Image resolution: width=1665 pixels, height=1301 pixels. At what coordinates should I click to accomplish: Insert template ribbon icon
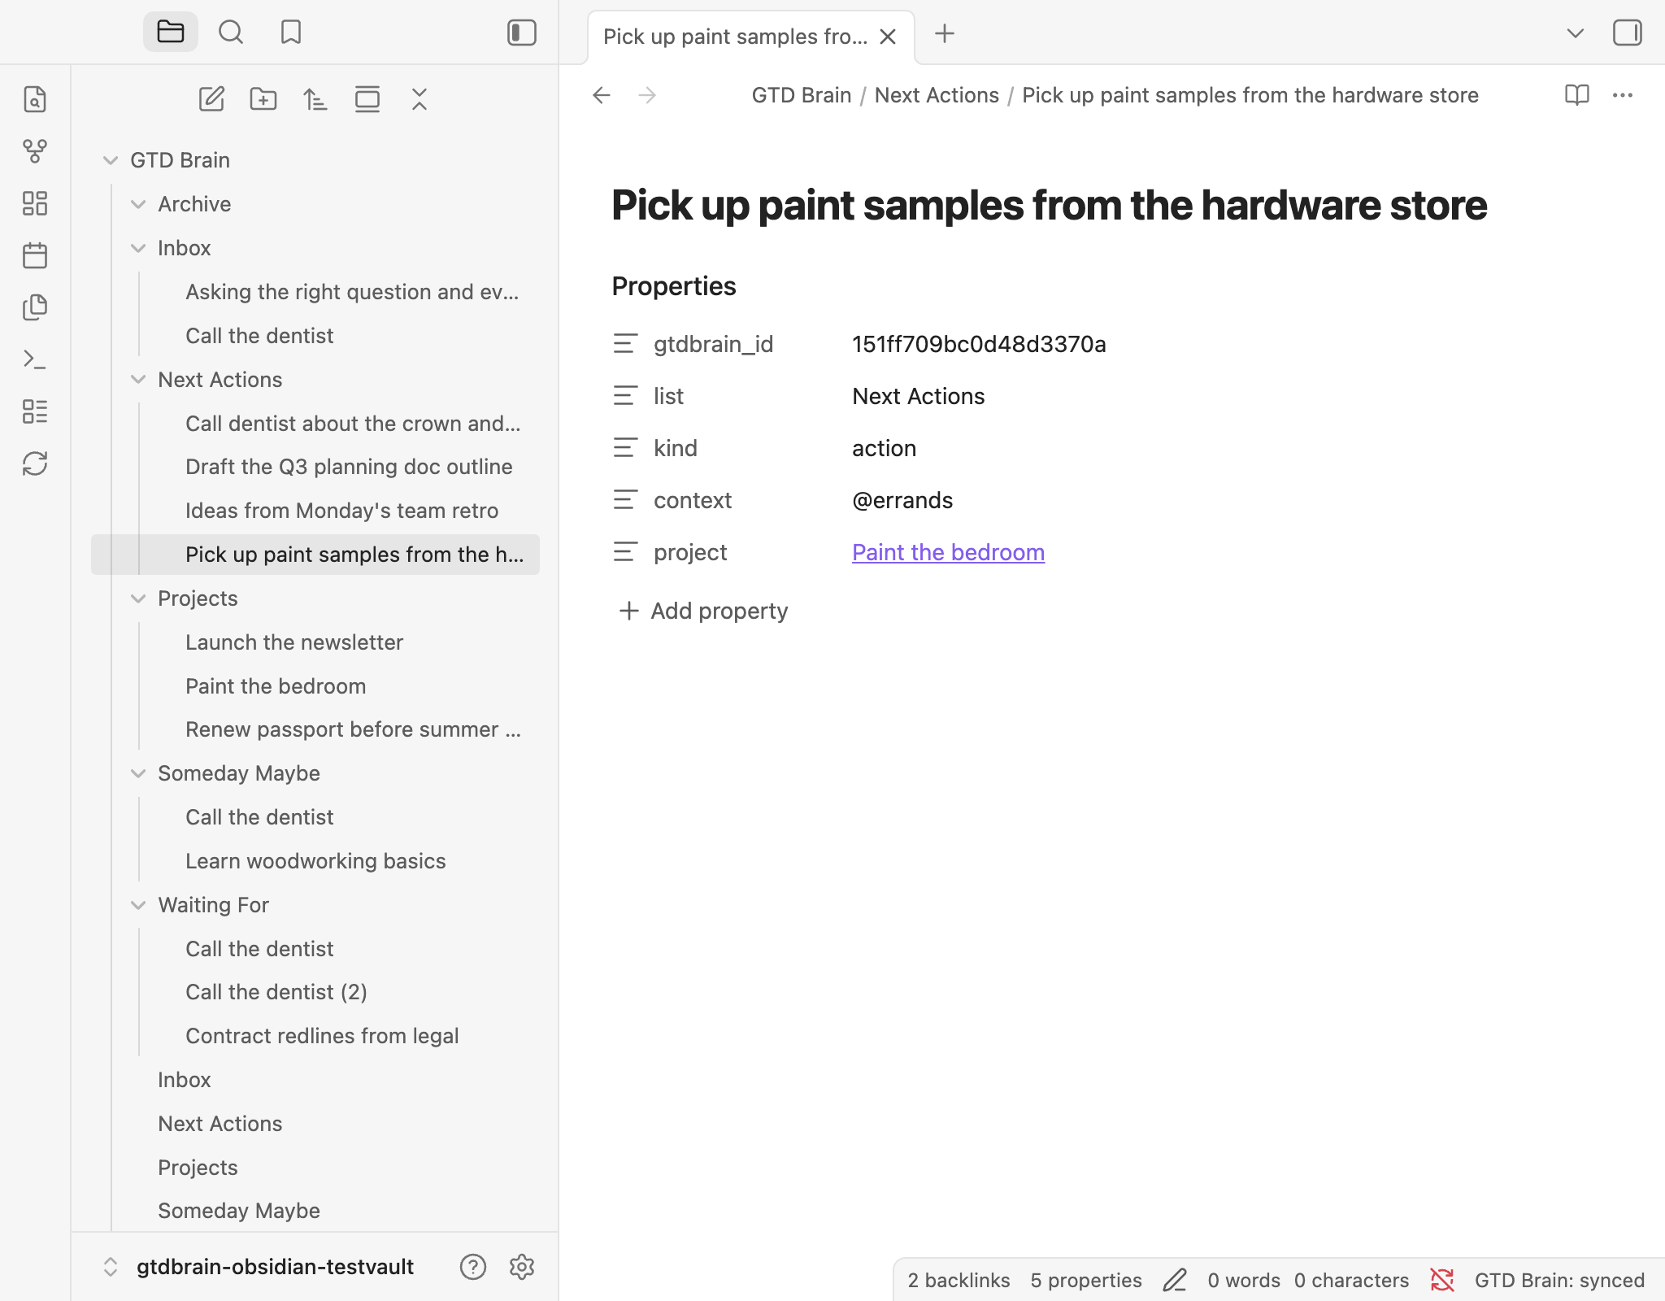coord(35,307)
